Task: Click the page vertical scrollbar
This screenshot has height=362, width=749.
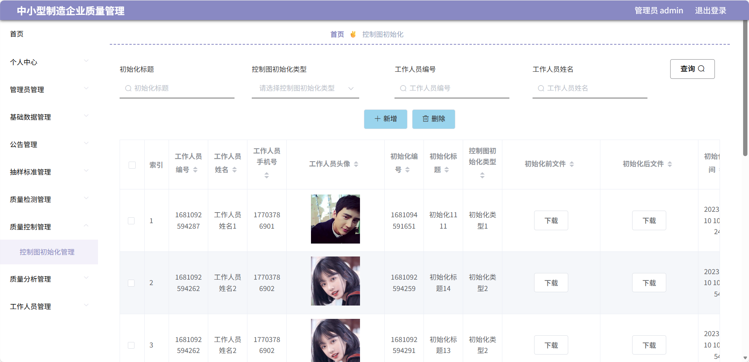Action: tap(745, 88)
